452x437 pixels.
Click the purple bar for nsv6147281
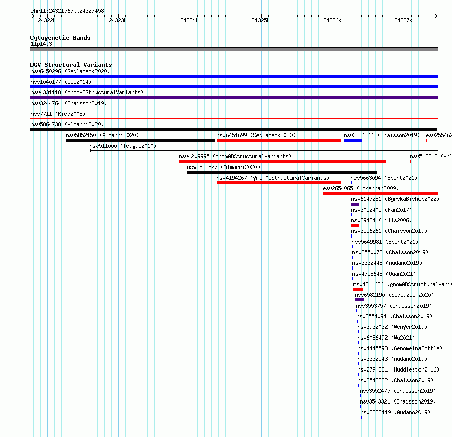tap(355, 204)
